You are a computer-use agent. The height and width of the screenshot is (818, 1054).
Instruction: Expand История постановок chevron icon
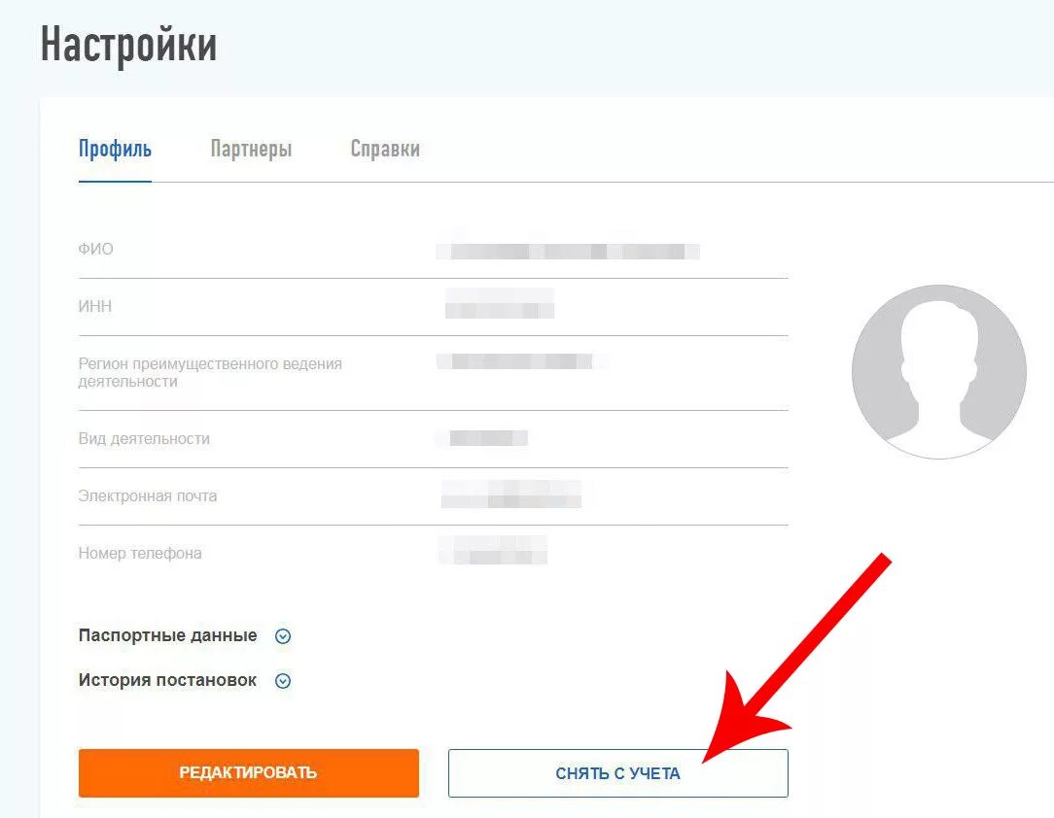(x=283, y=681)
